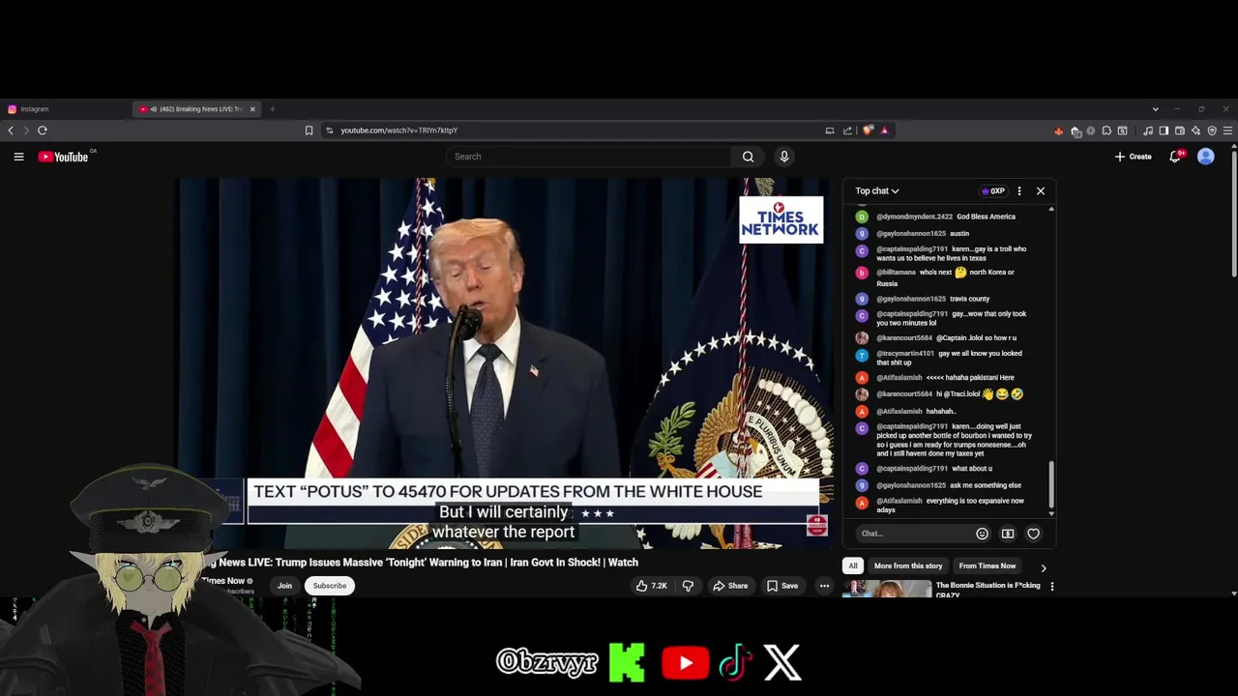1238x696 pixels.
Task: Start voice search with microphone icon
Action: pyautogui.click(x=783, y=157)
